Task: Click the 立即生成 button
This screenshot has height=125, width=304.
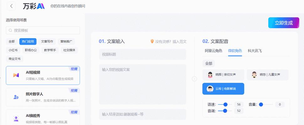Action: pyautogui.click(x=284, y=23)
